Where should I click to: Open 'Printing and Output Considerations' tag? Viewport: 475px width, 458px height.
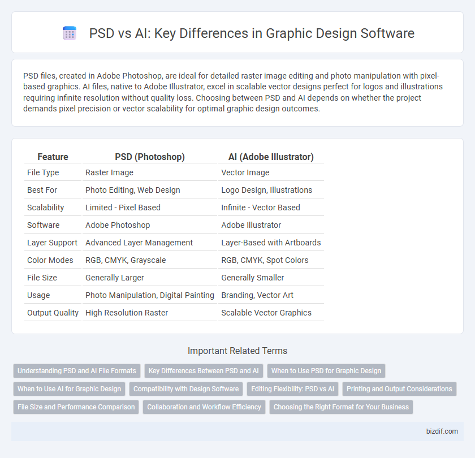click(399, 389)
